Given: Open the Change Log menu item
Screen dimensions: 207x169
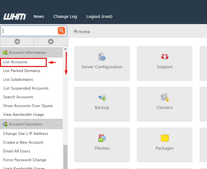Looking at the screenshot, I should (65, 17).
